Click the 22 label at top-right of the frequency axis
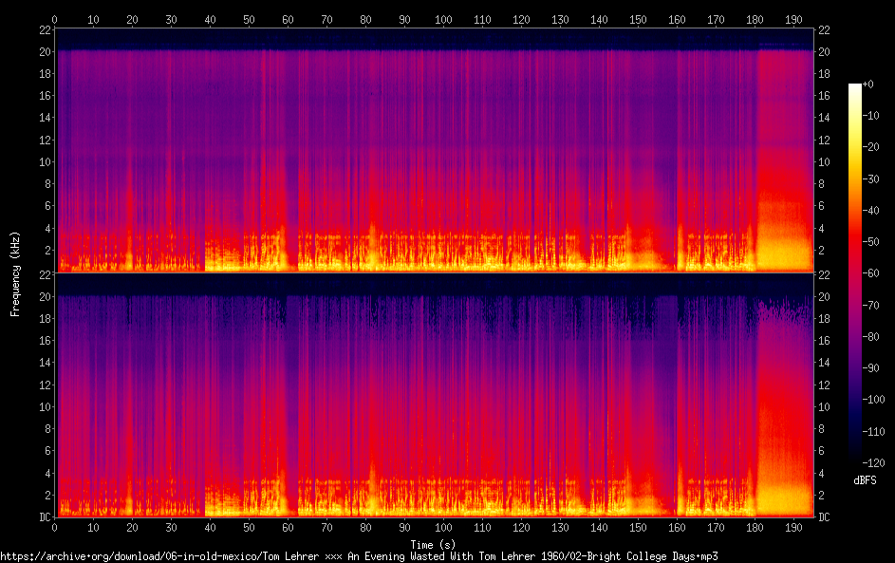This screenshot has width=895, height=563. click(x=823, y=30)
